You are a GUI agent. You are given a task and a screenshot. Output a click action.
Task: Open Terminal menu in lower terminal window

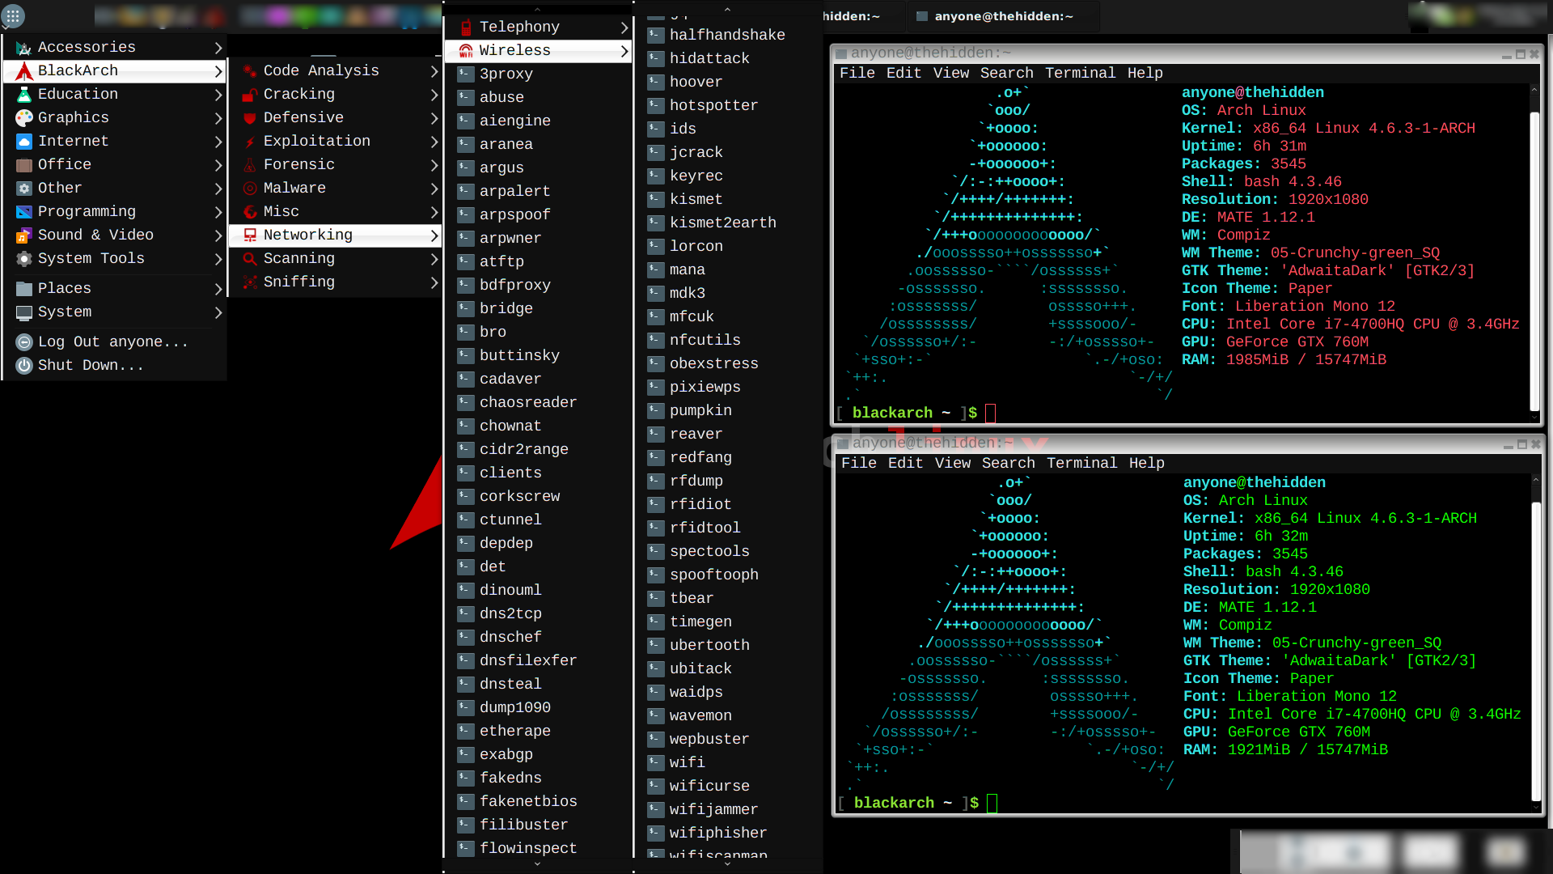1081,463
